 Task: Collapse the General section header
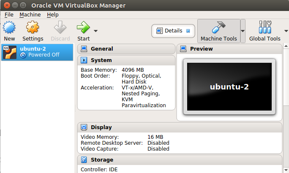(126, 49)
